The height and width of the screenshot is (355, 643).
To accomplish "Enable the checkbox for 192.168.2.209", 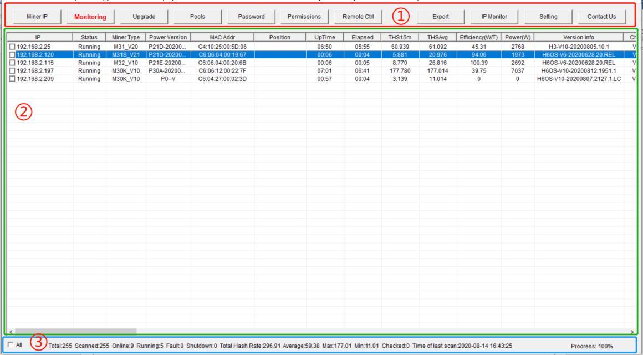I will [12, 79].
